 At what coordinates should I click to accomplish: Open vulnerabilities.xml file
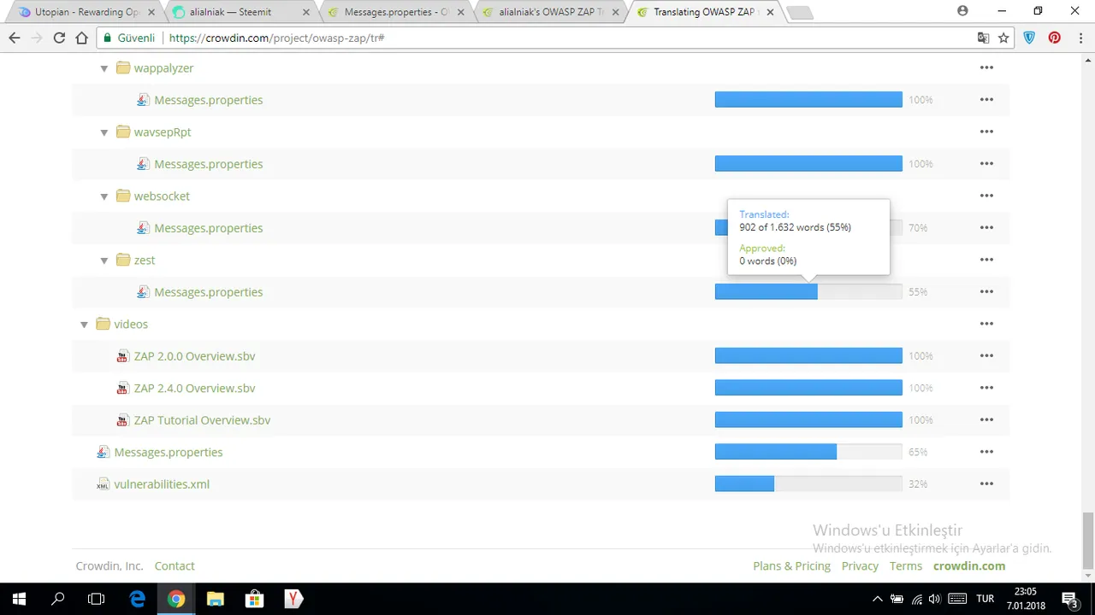(162, 484)
